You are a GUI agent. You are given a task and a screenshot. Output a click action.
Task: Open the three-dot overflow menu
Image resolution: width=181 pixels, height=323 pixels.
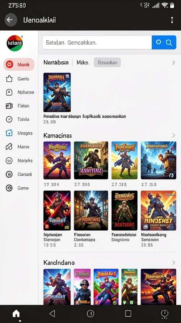coord(172,20)
